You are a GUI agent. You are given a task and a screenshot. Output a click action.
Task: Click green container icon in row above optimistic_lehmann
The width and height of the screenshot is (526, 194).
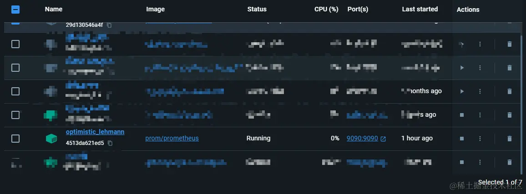click(x=51, y=115)
